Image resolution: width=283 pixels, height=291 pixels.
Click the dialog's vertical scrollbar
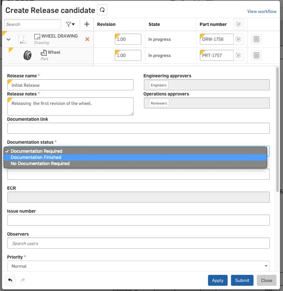(x=277, y=129)
